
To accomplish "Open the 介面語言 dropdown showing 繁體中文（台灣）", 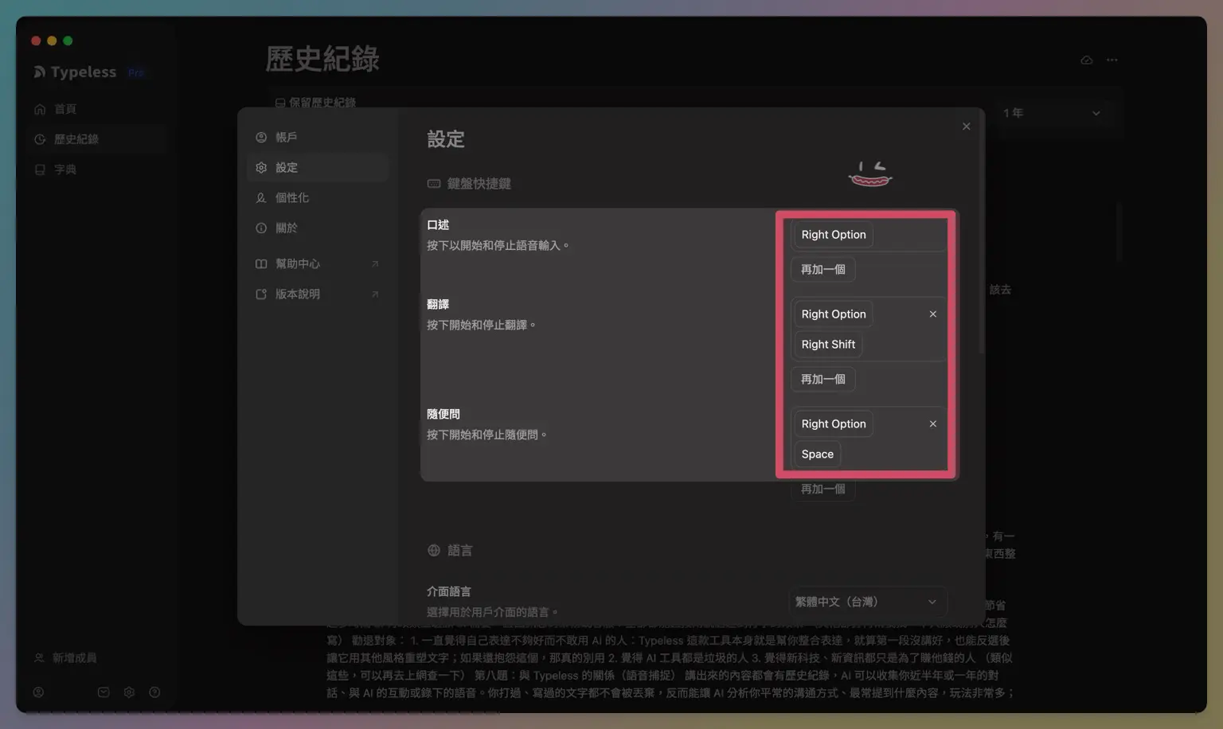I will click(x=867, y=602).
